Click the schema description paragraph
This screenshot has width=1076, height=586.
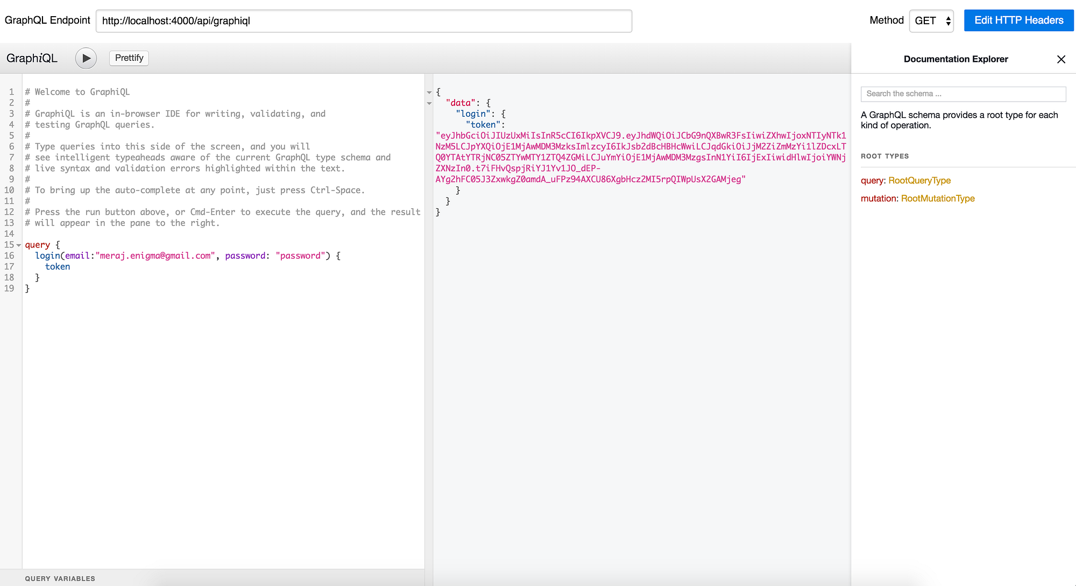pyautogui.click(x=959, y=120)
